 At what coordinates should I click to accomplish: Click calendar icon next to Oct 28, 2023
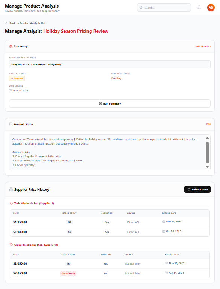(x=164, y=231)
